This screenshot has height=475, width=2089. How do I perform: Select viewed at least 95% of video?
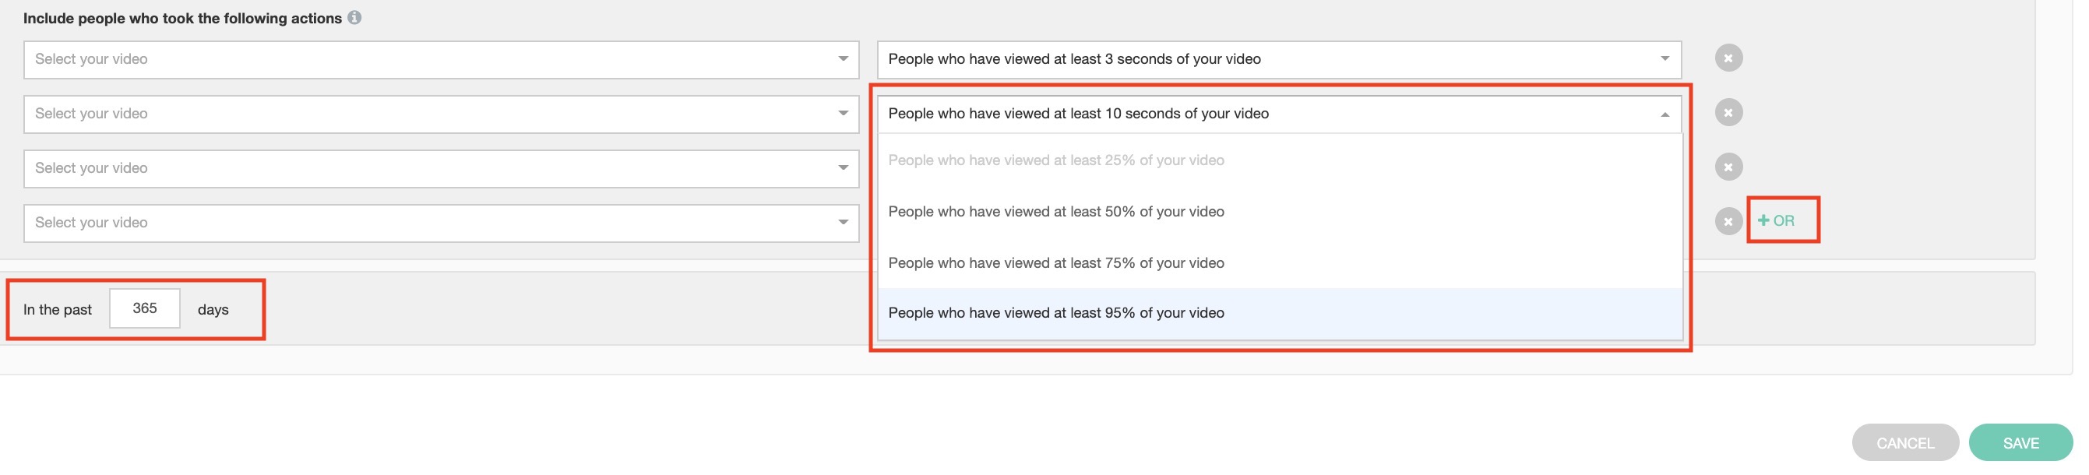pyautogui.click(x=1056, y=313)
